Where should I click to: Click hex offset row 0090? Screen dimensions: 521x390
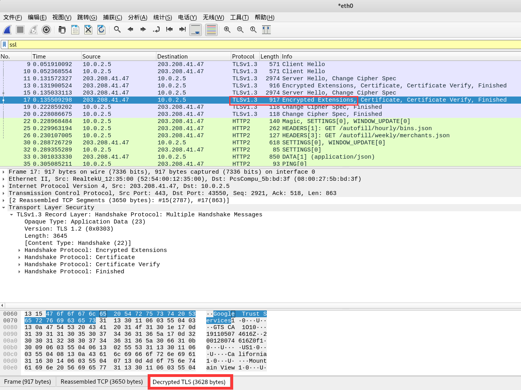tap(10, 334)
